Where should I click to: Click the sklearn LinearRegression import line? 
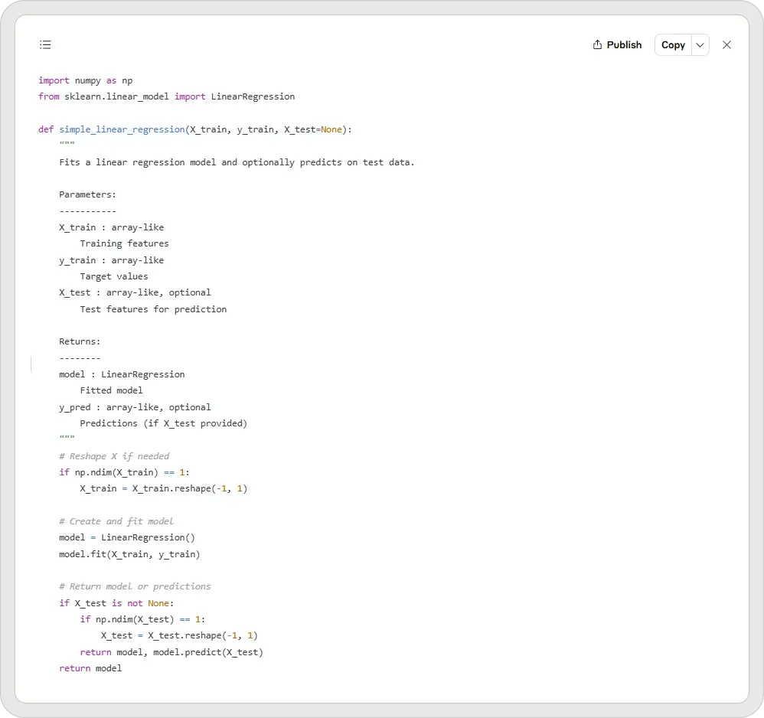(166, 96)
